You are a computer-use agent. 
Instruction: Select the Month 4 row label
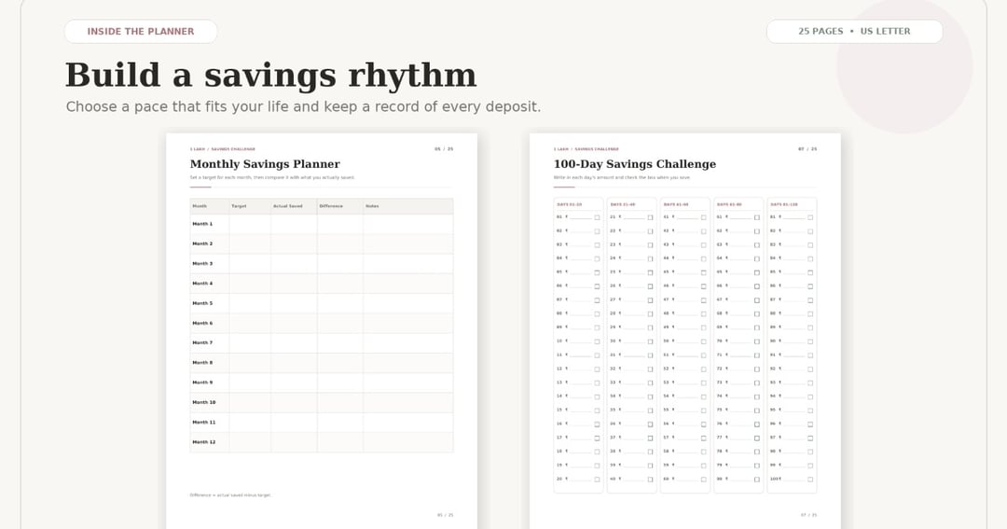click(x=202, y=284)
